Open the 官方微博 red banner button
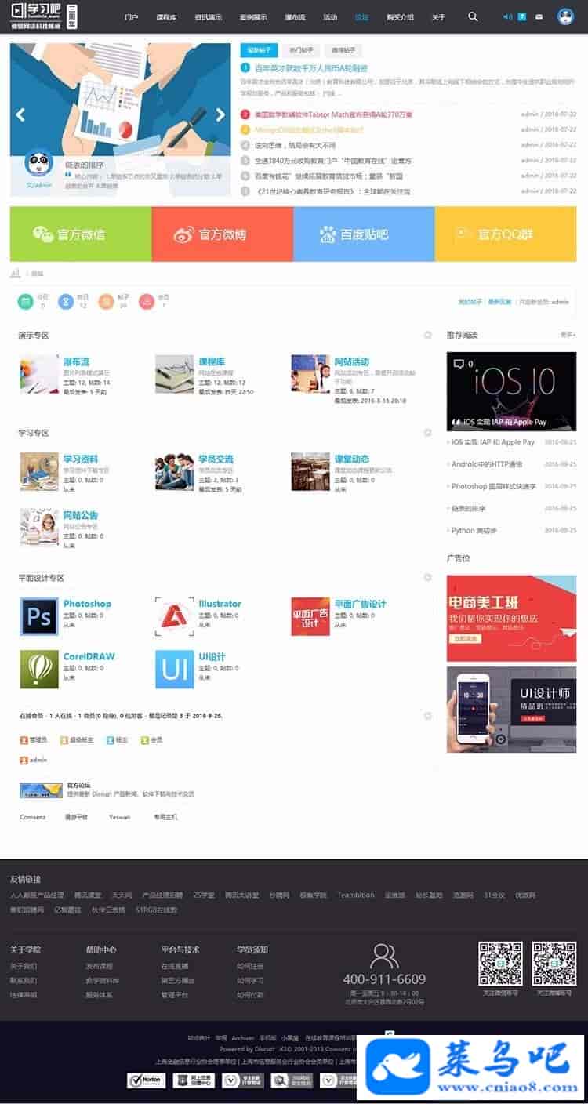Viewport: 588px width, 1104px height. coord(223,234)
